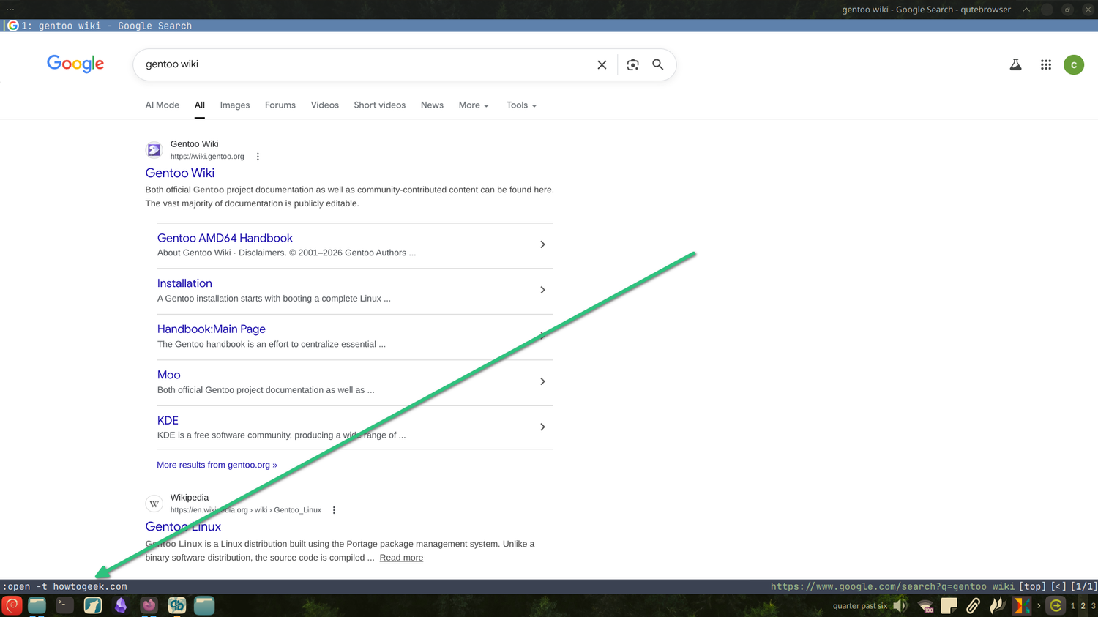This screenshot has height=617, width=1098.
Task: Switch to the Forums tab
Action: [280, 105]
